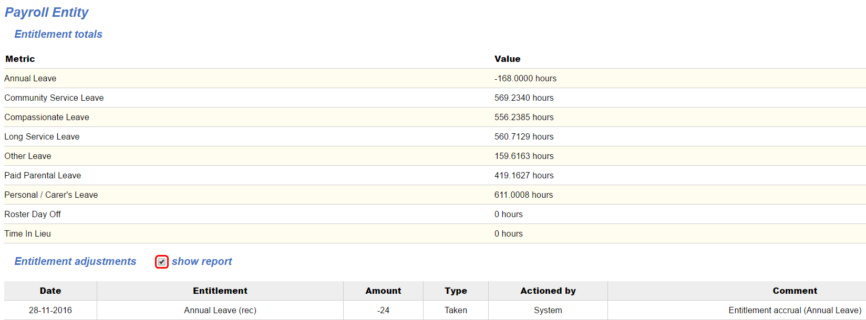
Task: Click the Actioned by column header
Action: tap(548, 291)
